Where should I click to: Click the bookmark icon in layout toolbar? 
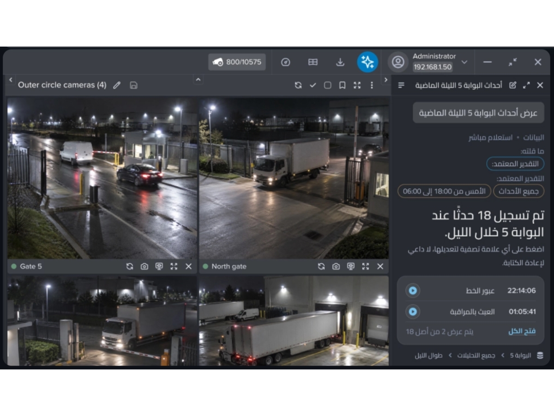(342, 85)
